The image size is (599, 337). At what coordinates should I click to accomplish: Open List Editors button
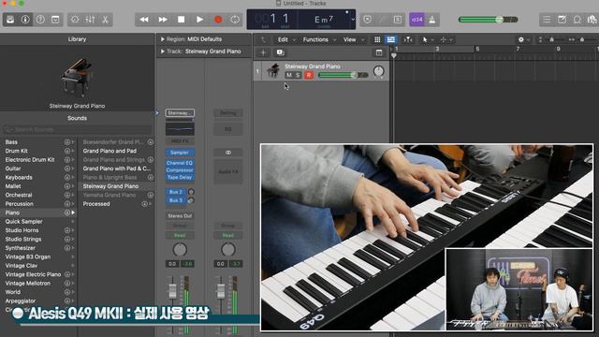(547, 20)
